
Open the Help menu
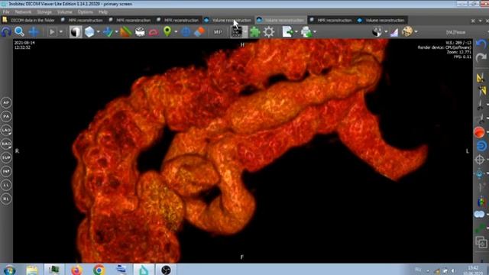click(103, 12)
